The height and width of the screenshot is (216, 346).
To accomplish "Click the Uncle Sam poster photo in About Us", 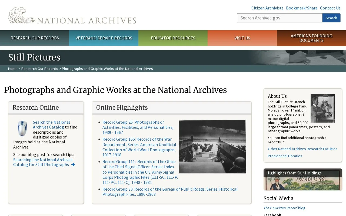I will [x=323, y=108].
